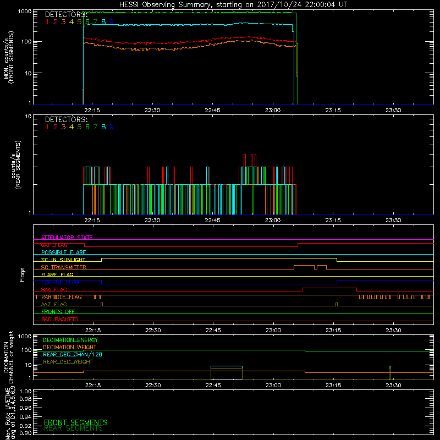Click the ECLIPSE_FLAG label
The image size is (440, 440).
60,282
